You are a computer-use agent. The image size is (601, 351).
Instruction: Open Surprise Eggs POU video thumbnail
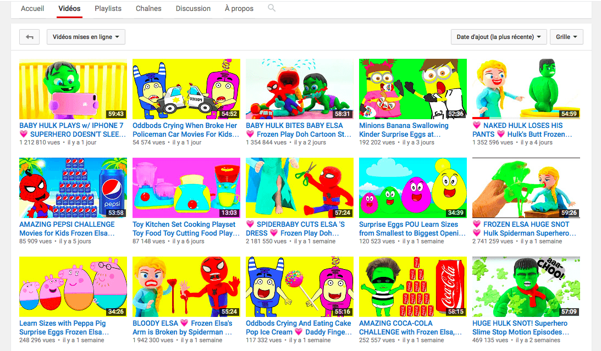(413, 187)
